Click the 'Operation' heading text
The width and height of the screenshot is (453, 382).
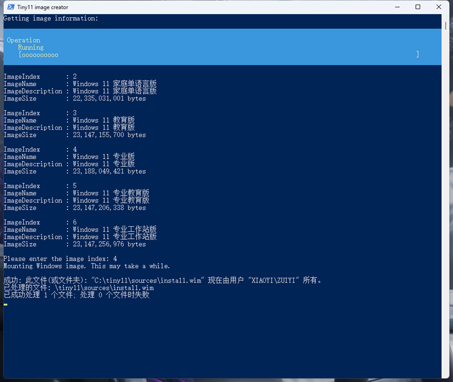coord(24,40)
